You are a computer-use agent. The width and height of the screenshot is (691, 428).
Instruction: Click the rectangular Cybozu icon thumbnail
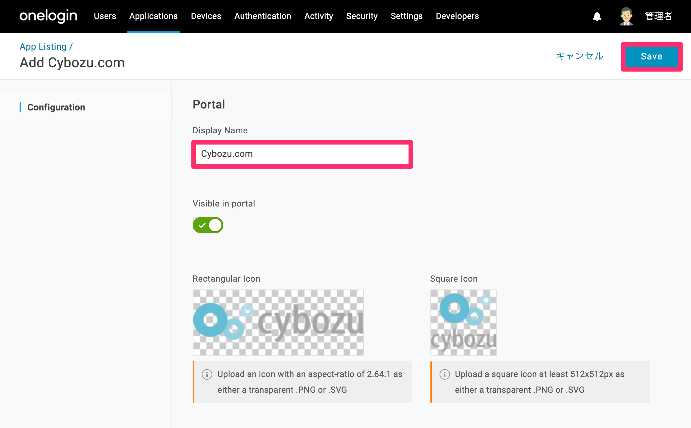click(x=278, y=323)
